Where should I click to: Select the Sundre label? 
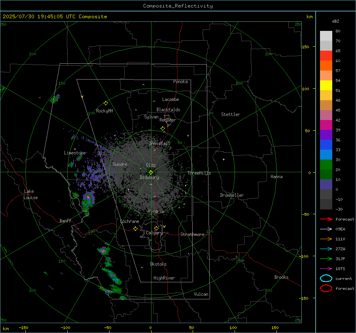(120, 164)
